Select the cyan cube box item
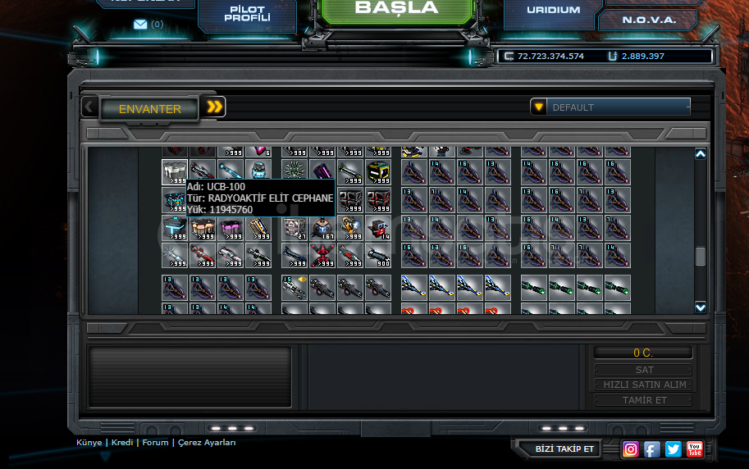The height and width of the screenshot is (469, 749). tap(175, 199)
